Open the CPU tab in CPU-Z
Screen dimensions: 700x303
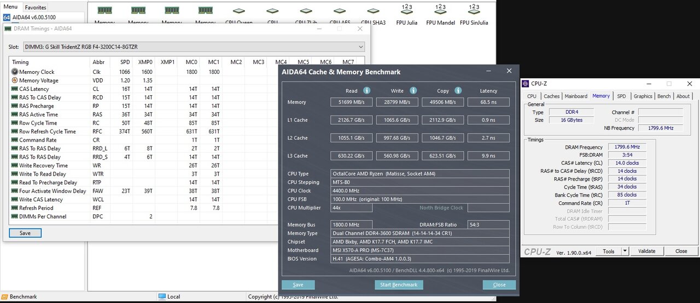(x=532, y=96)
